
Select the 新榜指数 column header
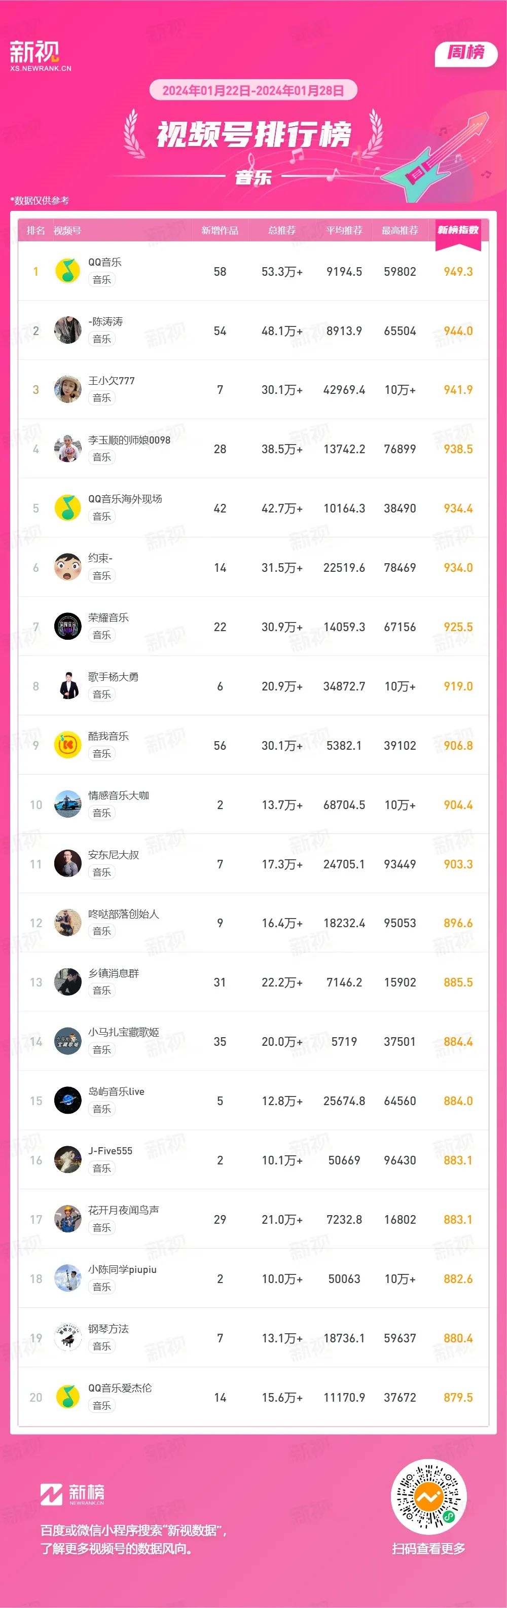coord(458,230)
